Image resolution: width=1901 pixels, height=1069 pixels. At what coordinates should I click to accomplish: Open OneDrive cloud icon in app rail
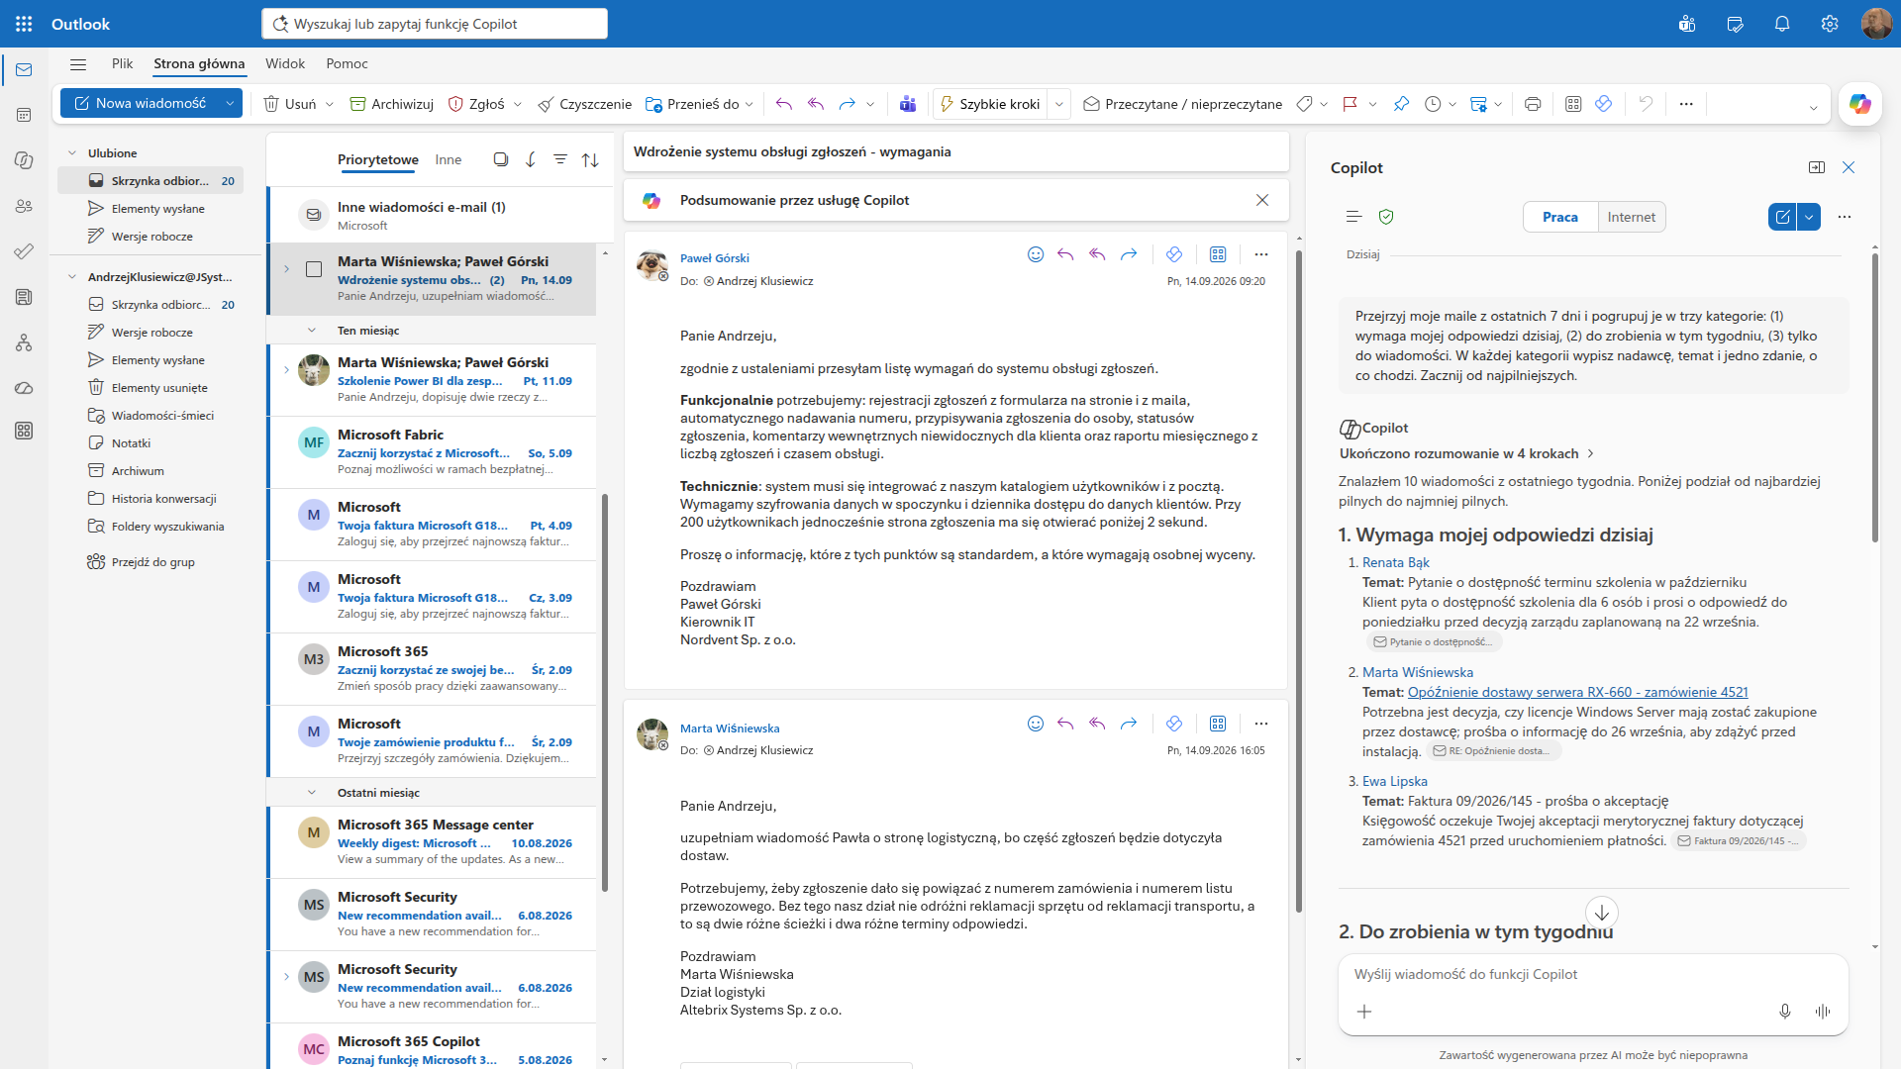pyautogui.click(x=24, y=388)
